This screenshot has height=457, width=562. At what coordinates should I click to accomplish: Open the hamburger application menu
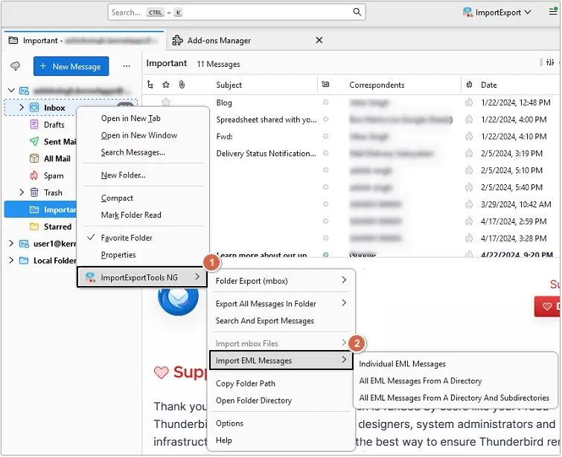553,12
